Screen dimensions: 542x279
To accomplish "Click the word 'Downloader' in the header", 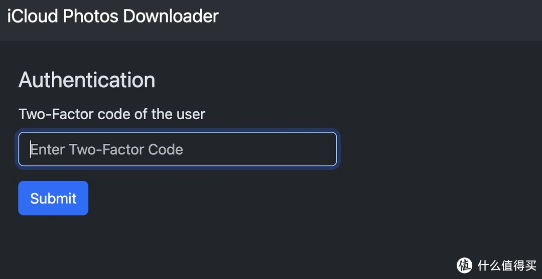I will point(171,16).
